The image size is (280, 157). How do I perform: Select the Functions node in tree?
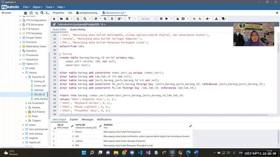[x=31, y=42]
